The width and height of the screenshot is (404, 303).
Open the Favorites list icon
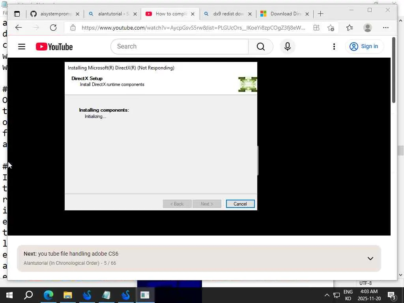click(350, 28)
